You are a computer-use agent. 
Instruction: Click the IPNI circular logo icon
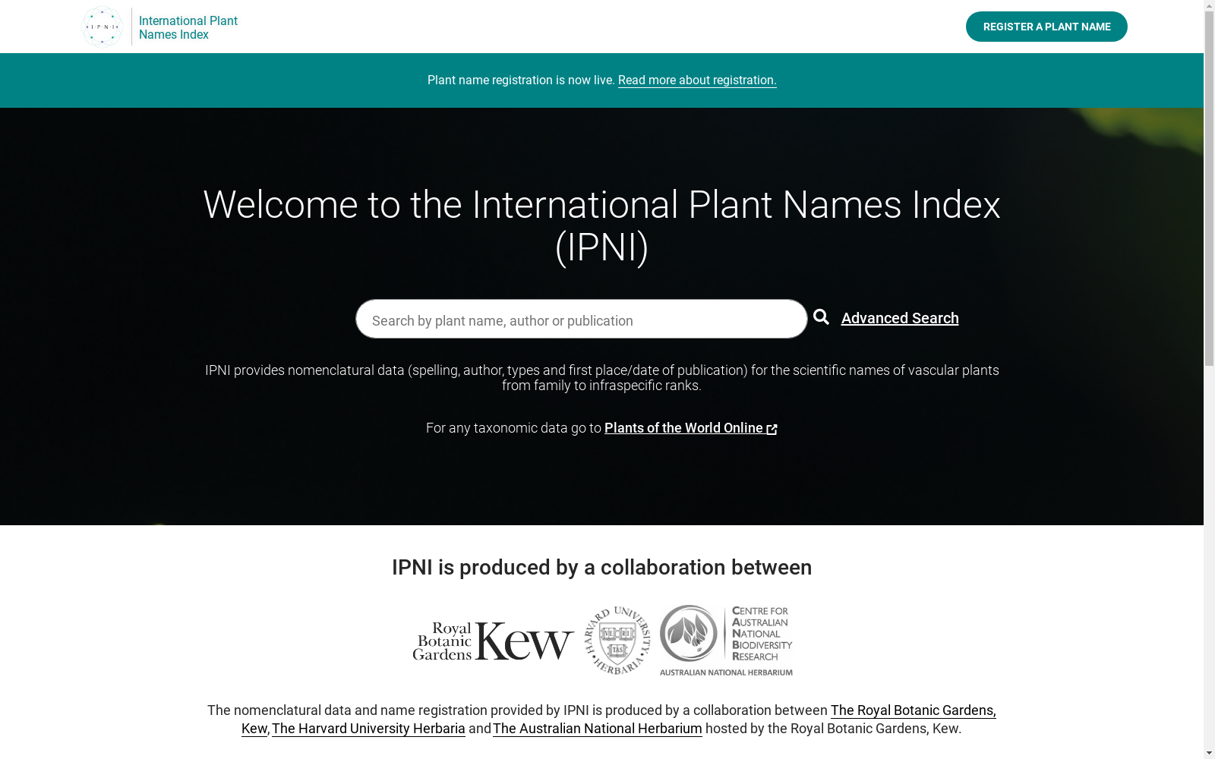[102, 27]
